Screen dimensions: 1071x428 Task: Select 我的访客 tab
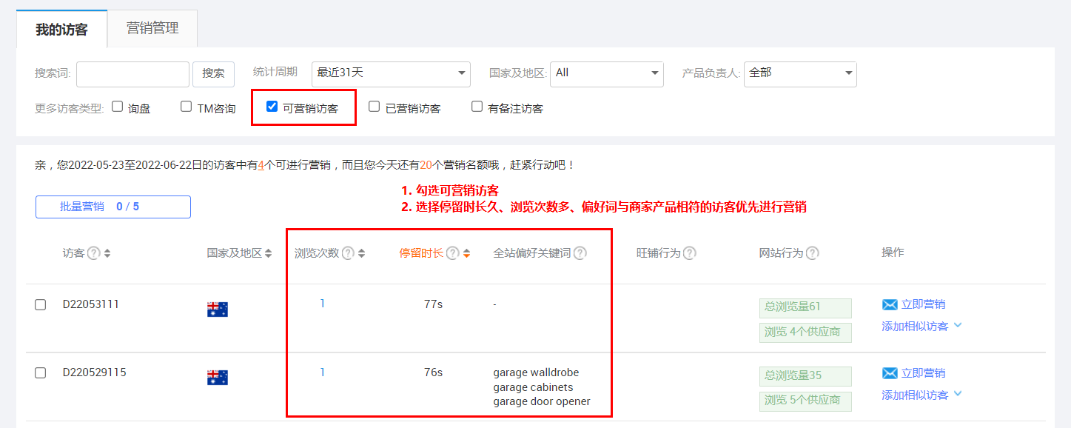(61, 30)
